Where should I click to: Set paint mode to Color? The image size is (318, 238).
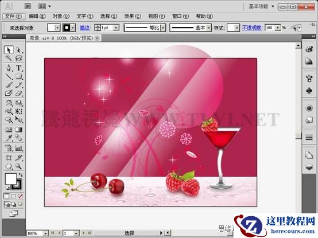point(7,196)
